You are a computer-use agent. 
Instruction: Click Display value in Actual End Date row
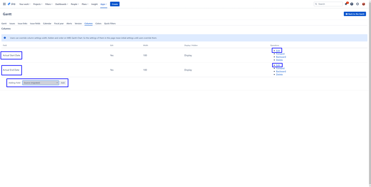(x=188, y=70)
